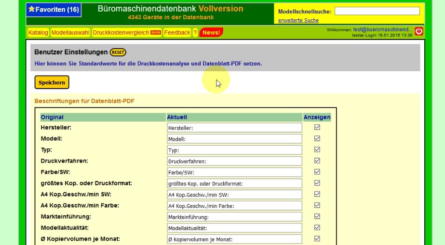
Task: Open the Druckkostenvergleich menu item
Action: pyautogui.click(x=127, y=33)
